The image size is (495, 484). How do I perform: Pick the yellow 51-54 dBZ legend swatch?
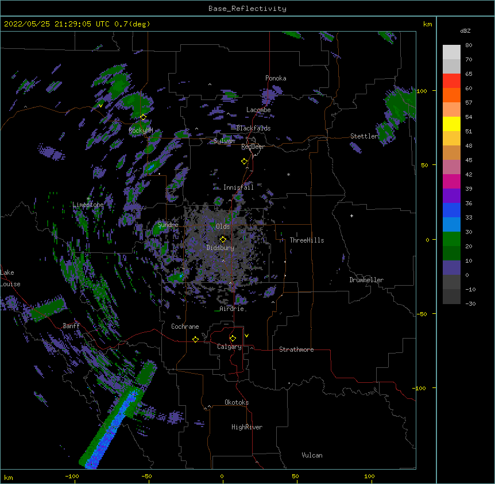[x=451, y=124]
